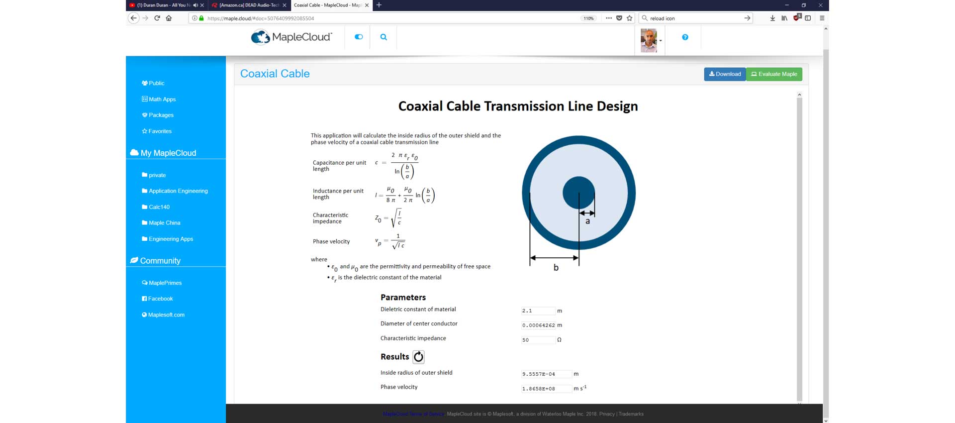Open the MapleCloud help question mark icon
955x423 pixels.
coord(685,37)
